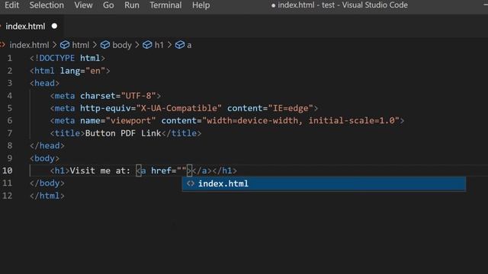Open the Run menu

click(132, 5)
